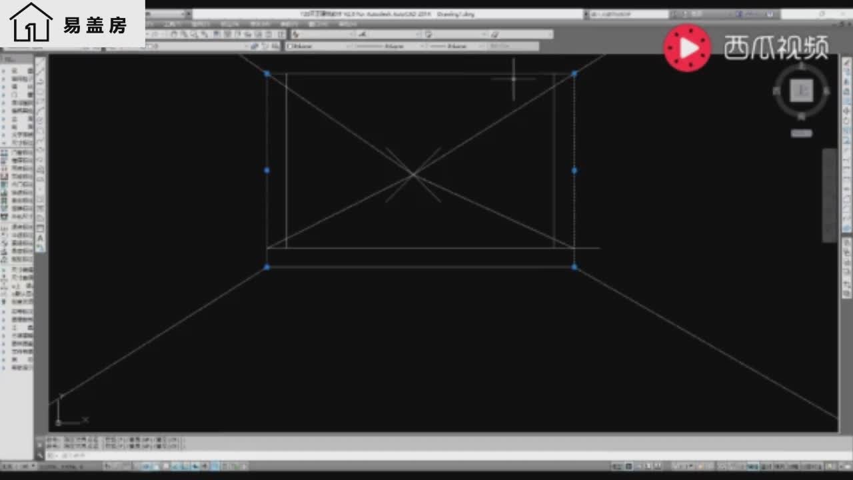The height and width of the screenshot is (480, 853).
Task: Select the bottom-left blue grip of the rectangle
Action: [267, 267]
